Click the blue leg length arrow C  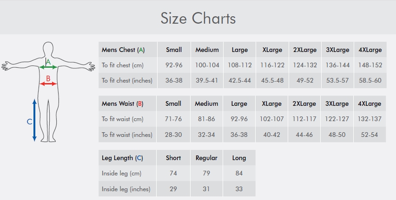point(34,120)
